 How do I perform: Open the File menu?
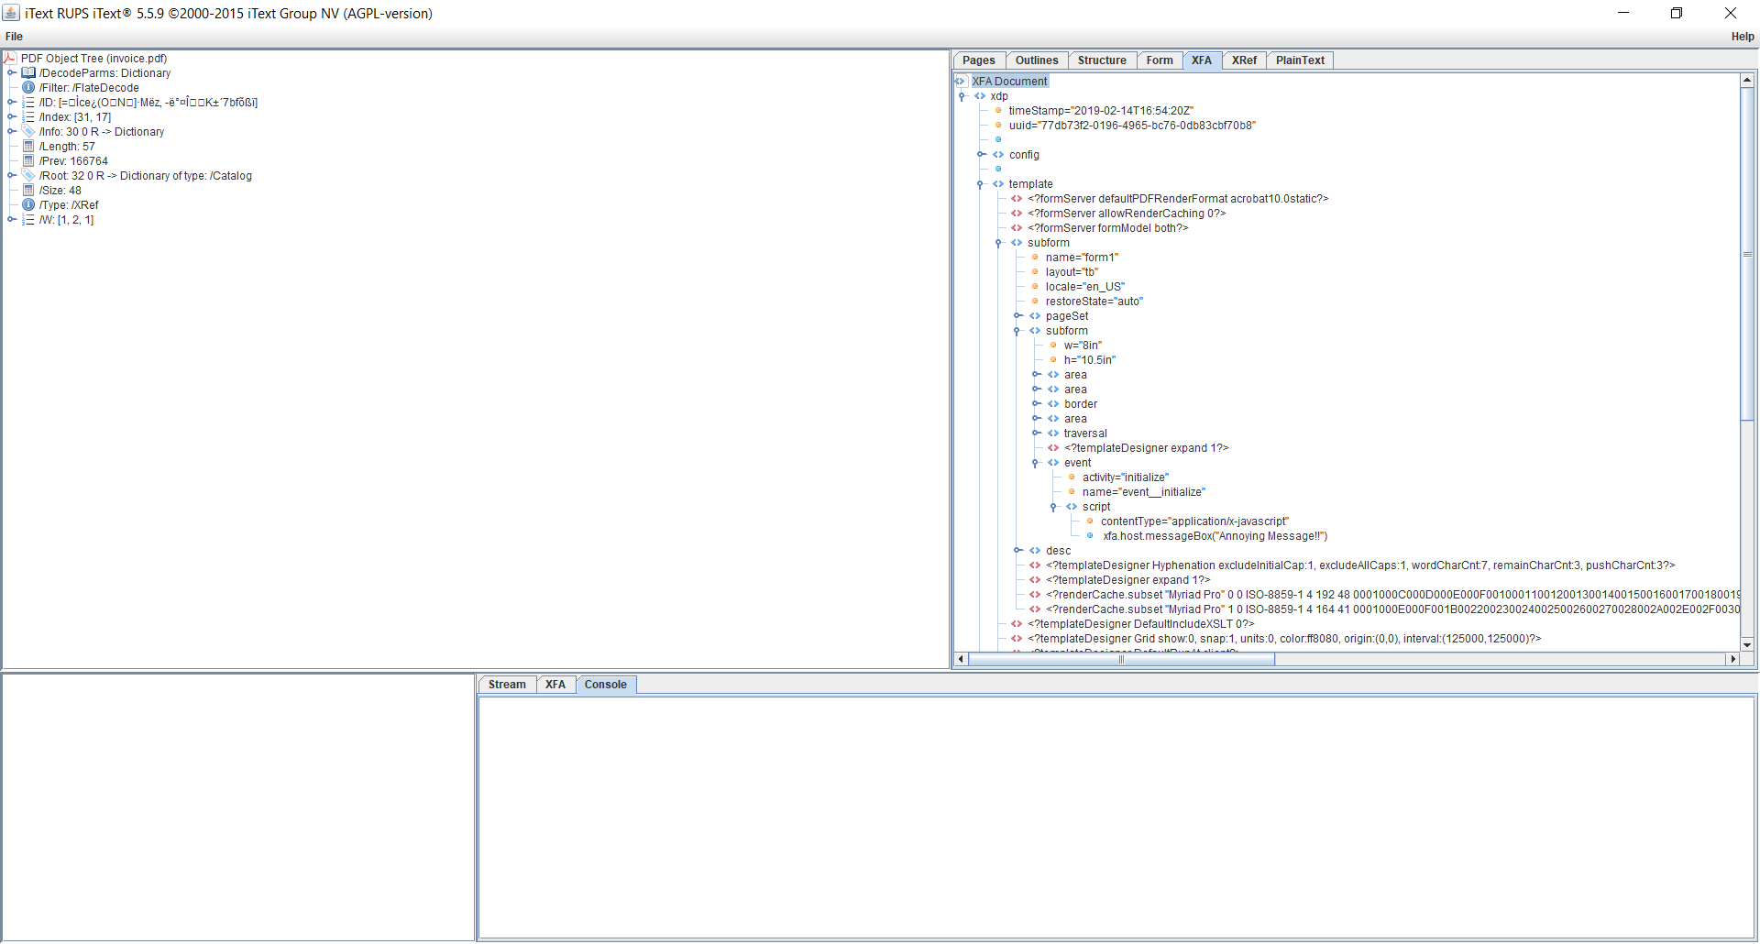[x=14, y=36]
